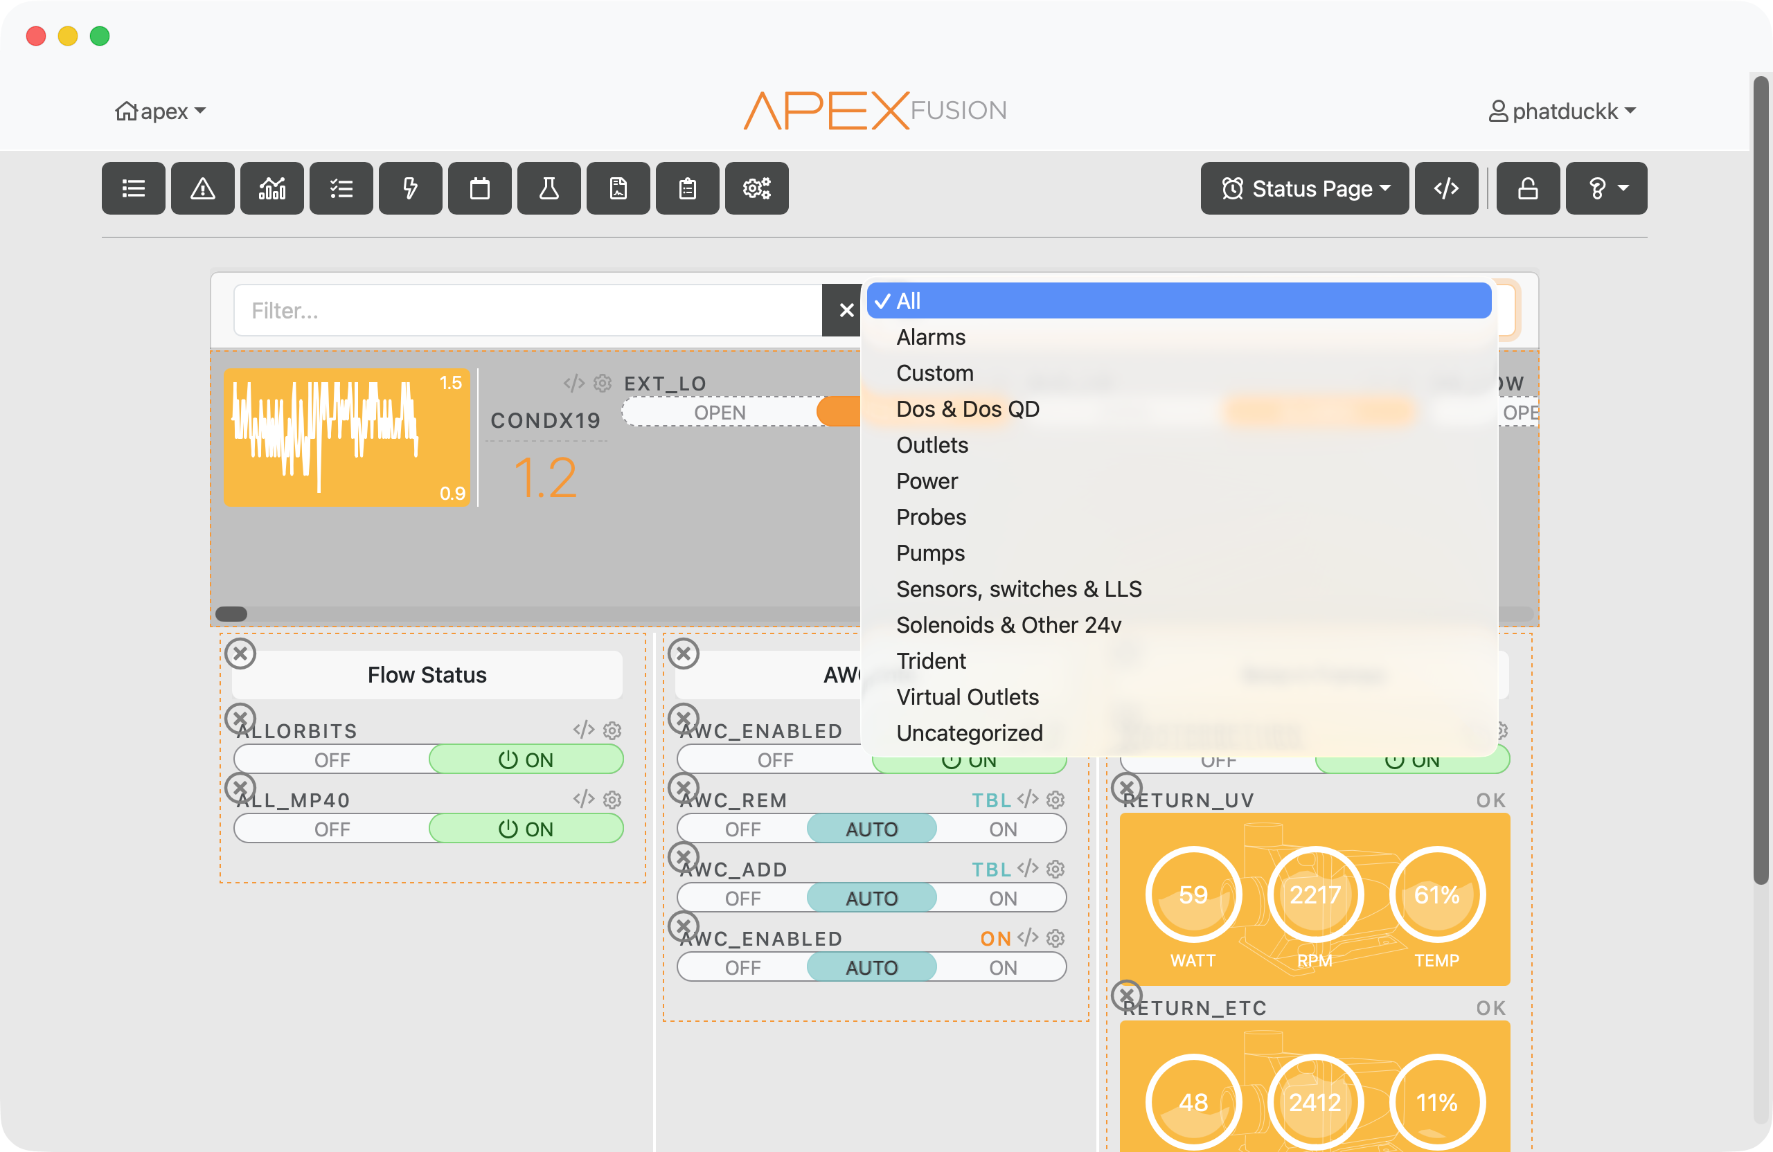The image size is (1773, 1152).
Task: Open the apex controller dropdown
Action: pos(161,111)
